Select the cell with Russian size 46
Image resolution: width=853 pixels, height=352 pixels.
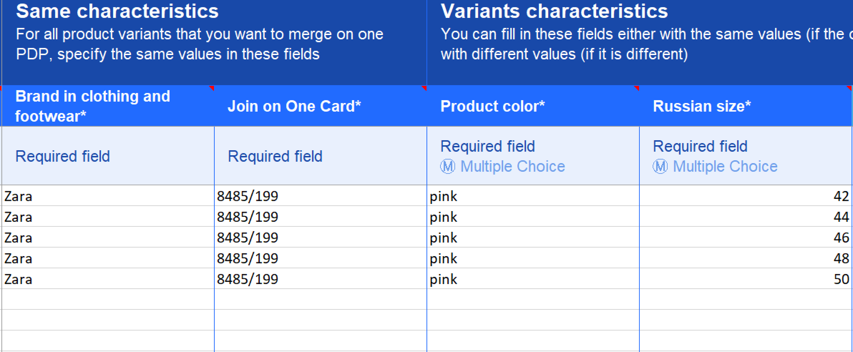click(x=746, y=237)
